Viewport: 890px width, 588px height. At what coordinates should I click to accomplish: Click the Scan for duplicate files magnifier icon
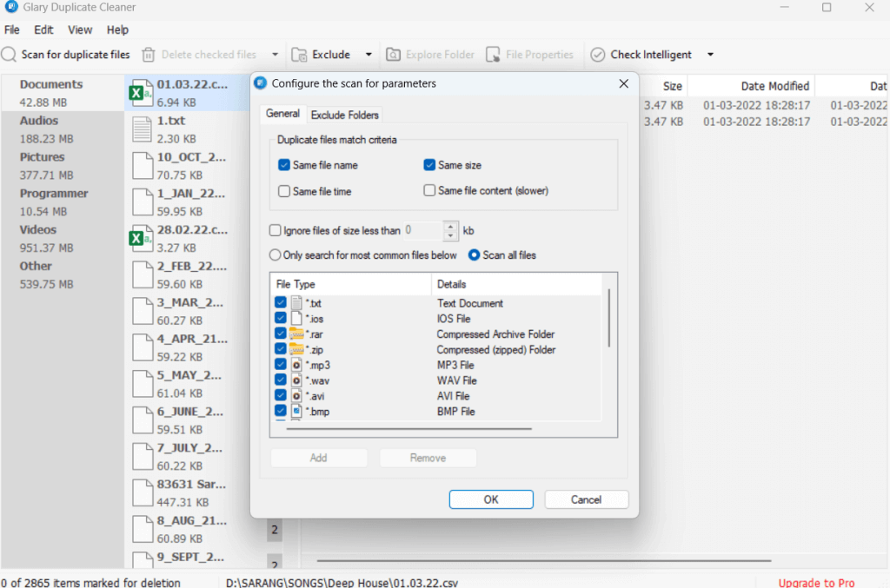pos(9,55)
